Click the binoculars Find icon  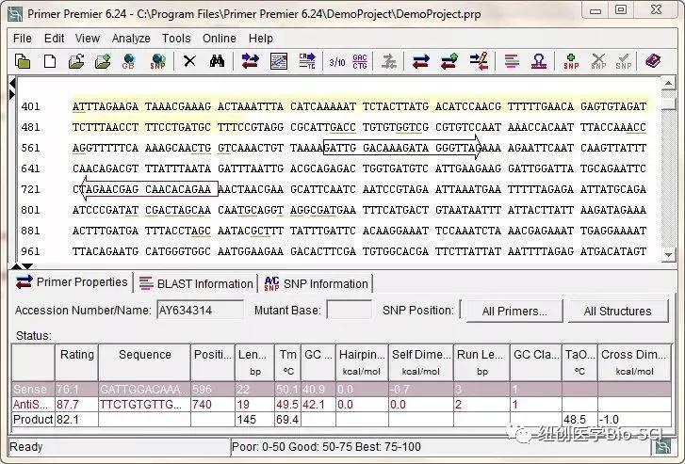click(x=216, y=62)
